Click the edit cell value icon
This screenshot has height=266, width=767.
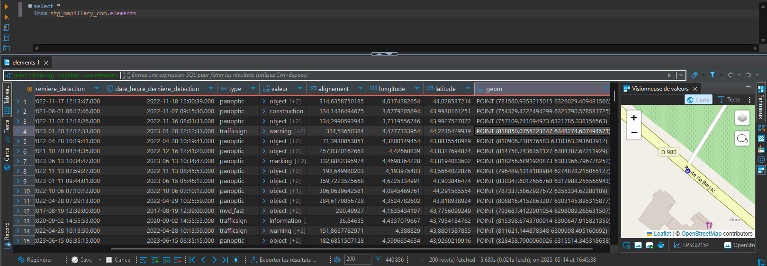pyautogui.click(x=144, y=260)
